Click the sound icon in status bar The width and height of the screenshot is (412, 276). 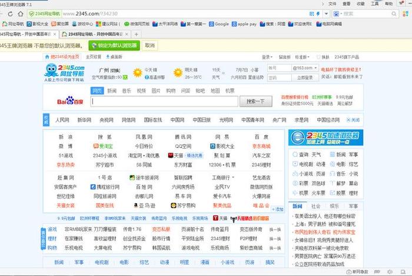coord(390,272)
